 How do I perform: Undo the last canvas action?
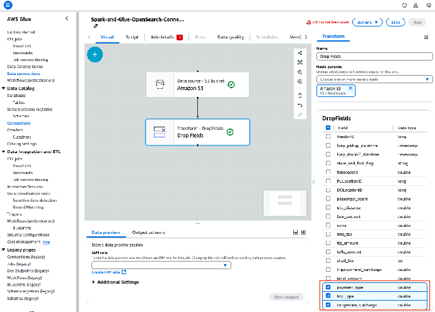tap(300, 105)
